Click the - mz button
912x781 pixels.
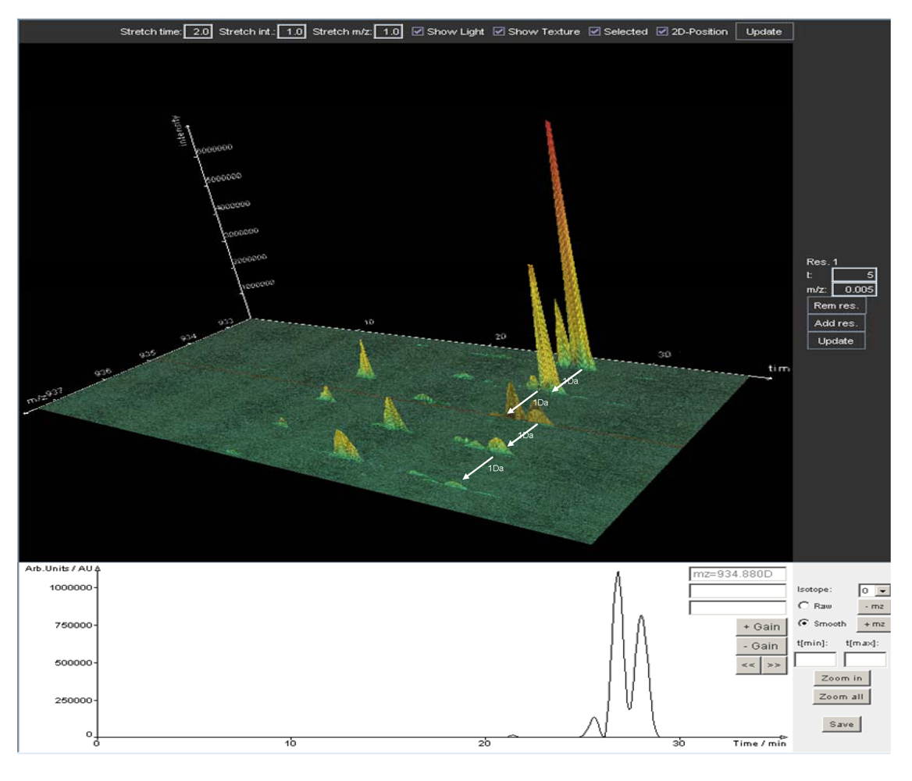click(873, 606)
